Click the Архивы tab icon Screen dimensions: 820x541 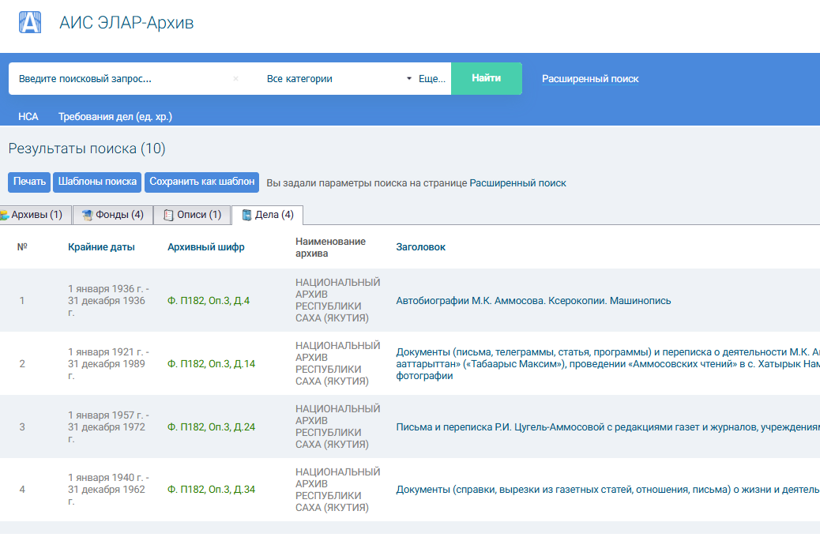[x=5, y=215]
